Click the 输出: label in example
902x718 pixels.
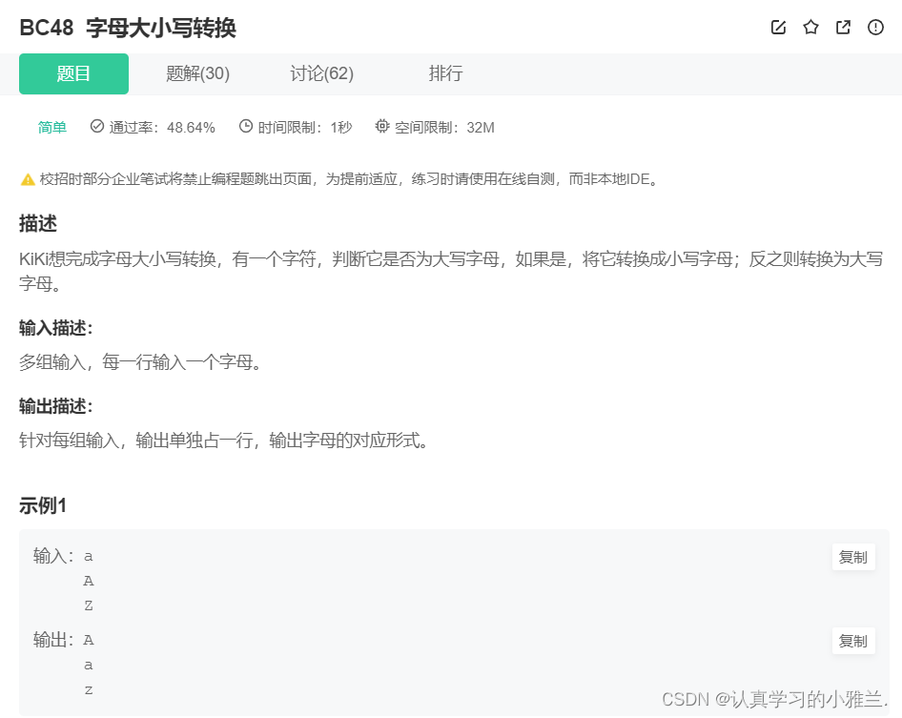pyautogui.click(x=53, y=640)
